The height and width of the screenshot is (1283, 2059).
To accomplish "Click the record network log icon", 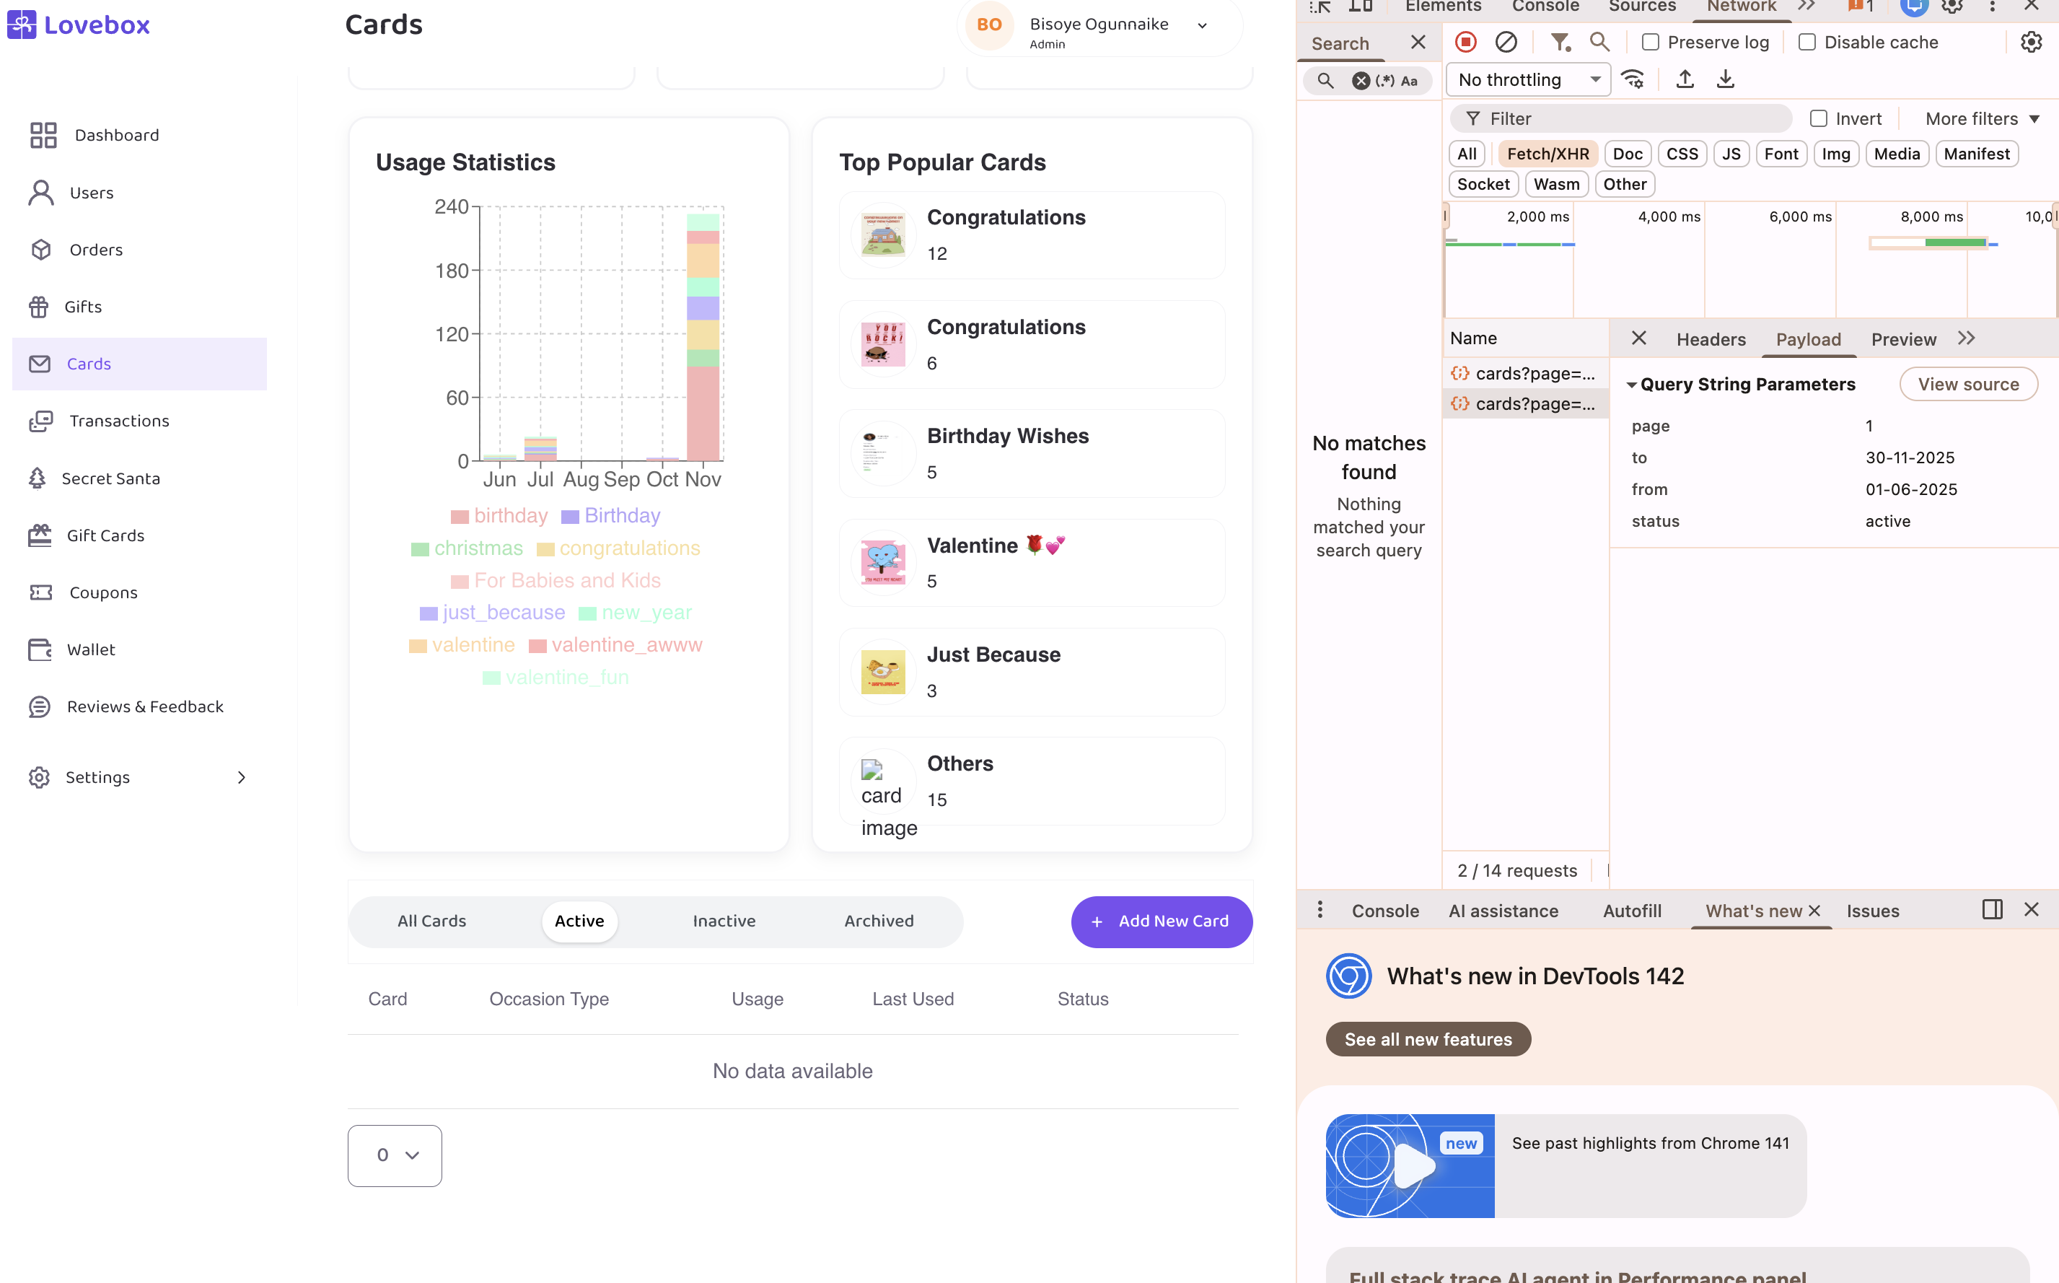I will pyautogui.click(x=1465, y=42).
